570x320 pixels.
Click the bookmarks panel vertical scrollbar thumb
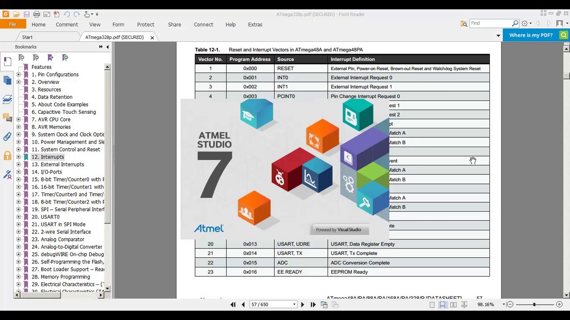[107, 146]
